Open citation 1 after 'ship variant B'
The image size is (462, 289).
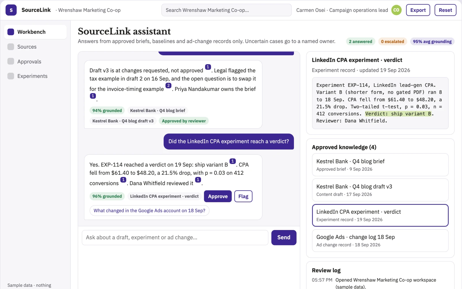(x=232, y=161)
